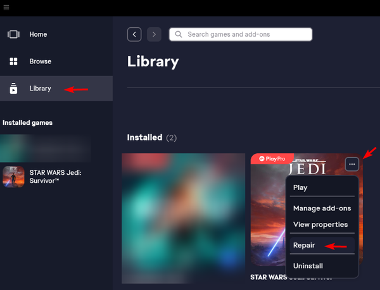Click the Play Pro badge on Jedi tile
This screenshot has height=290, width=380.
(272, 160)
